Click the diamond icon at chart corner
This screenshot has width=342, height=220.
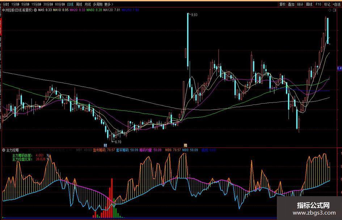click(x=330, y=10)
